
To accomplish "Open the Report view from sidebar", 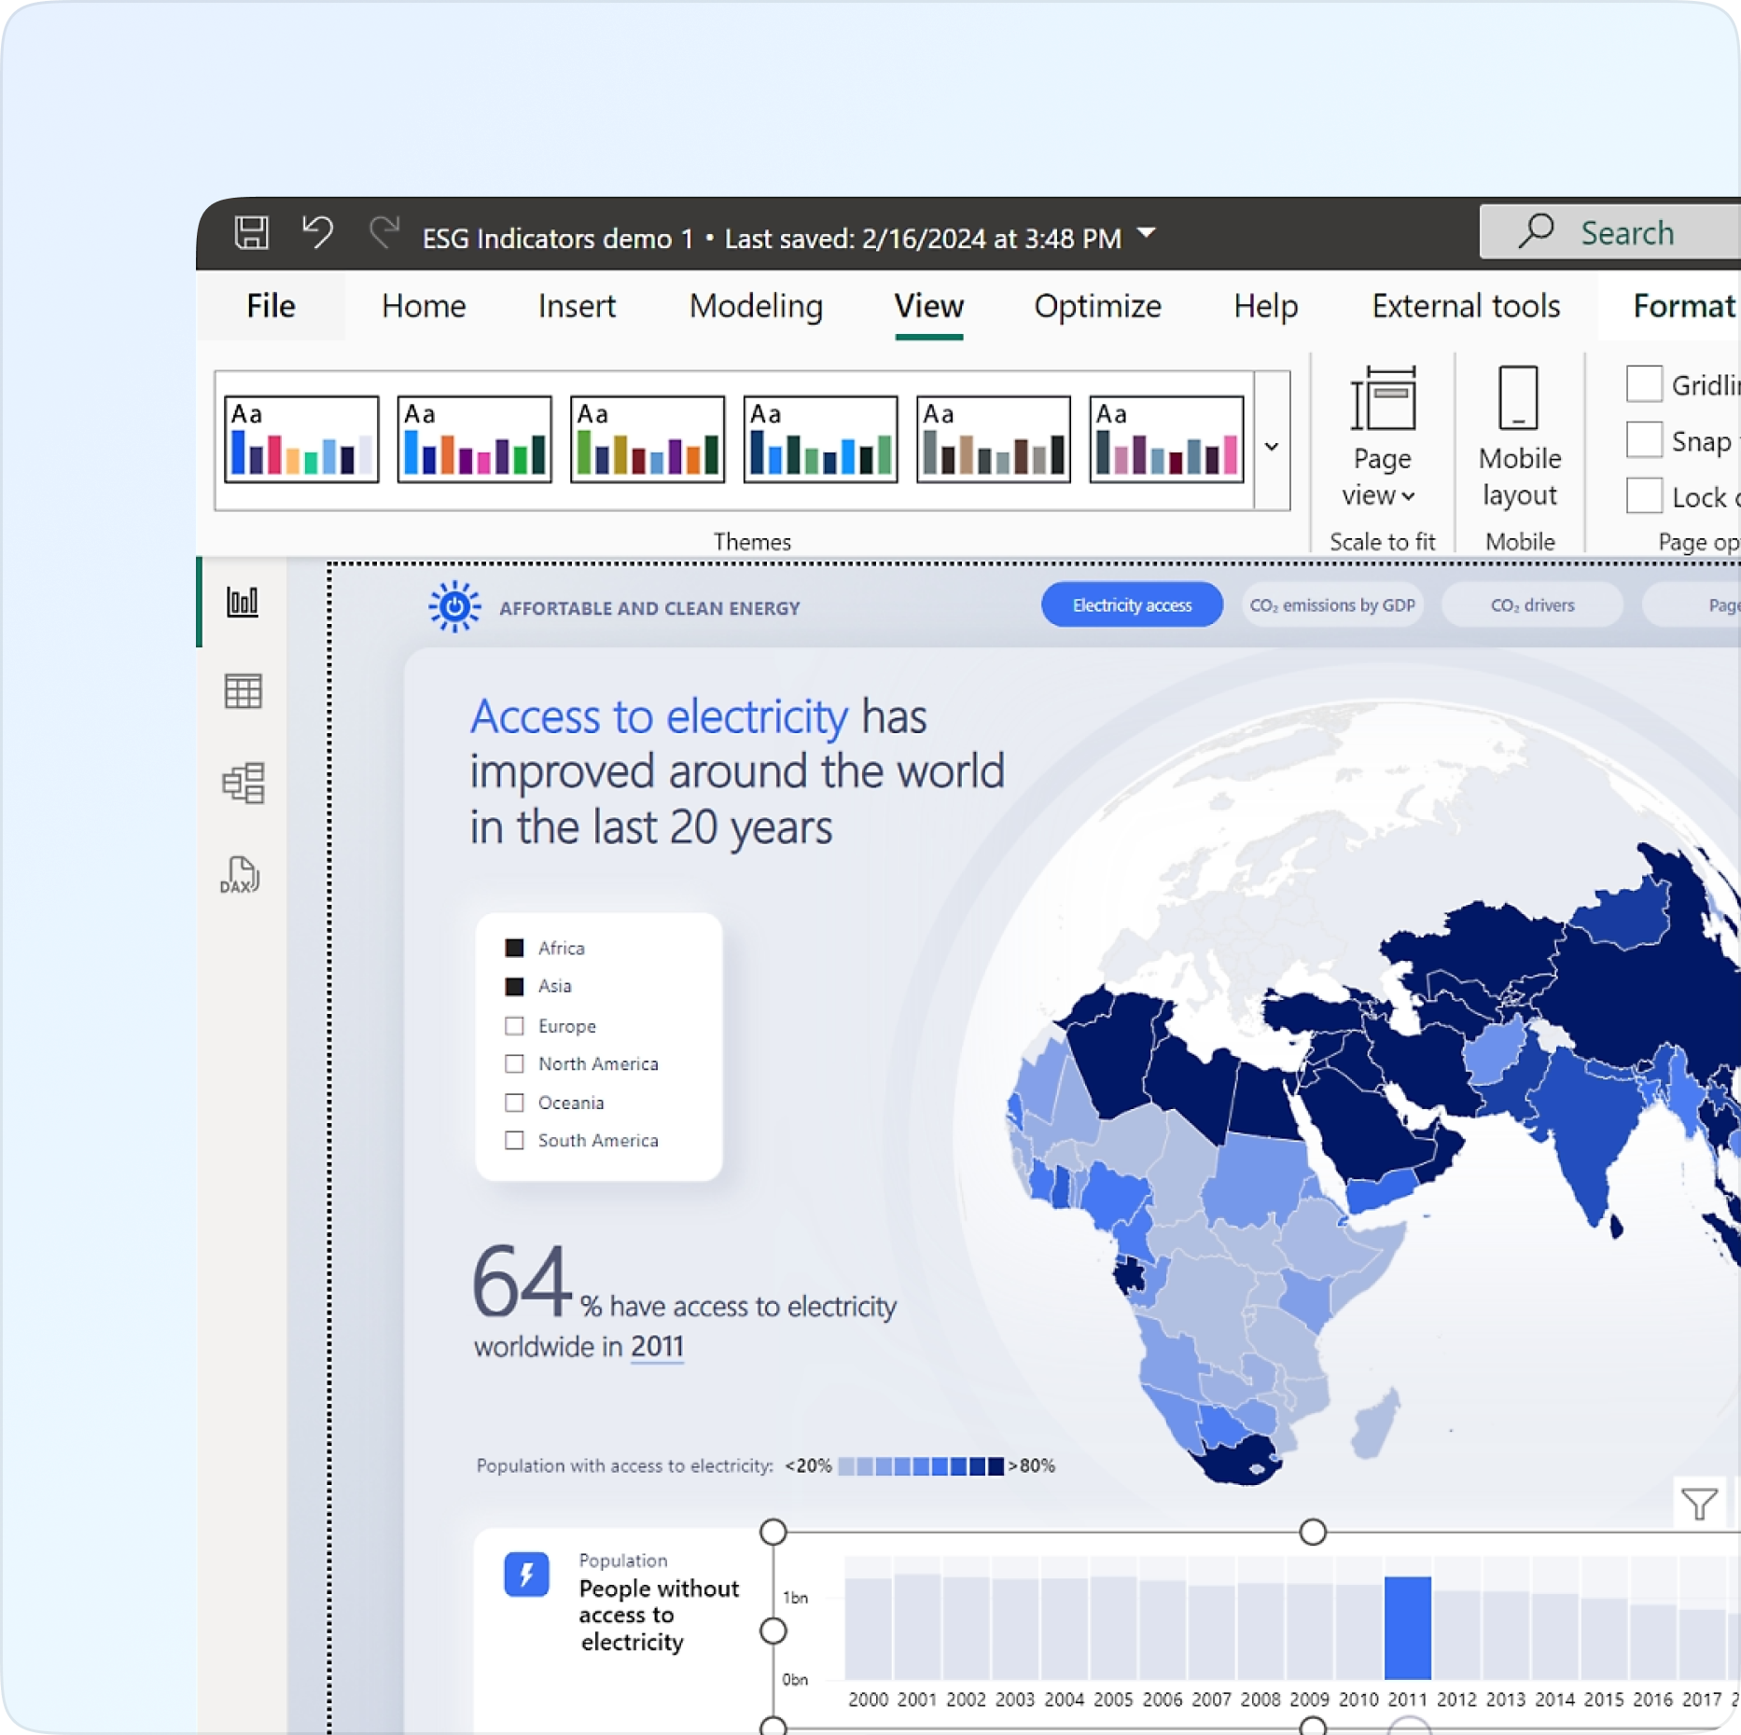I will pos(243,602).
